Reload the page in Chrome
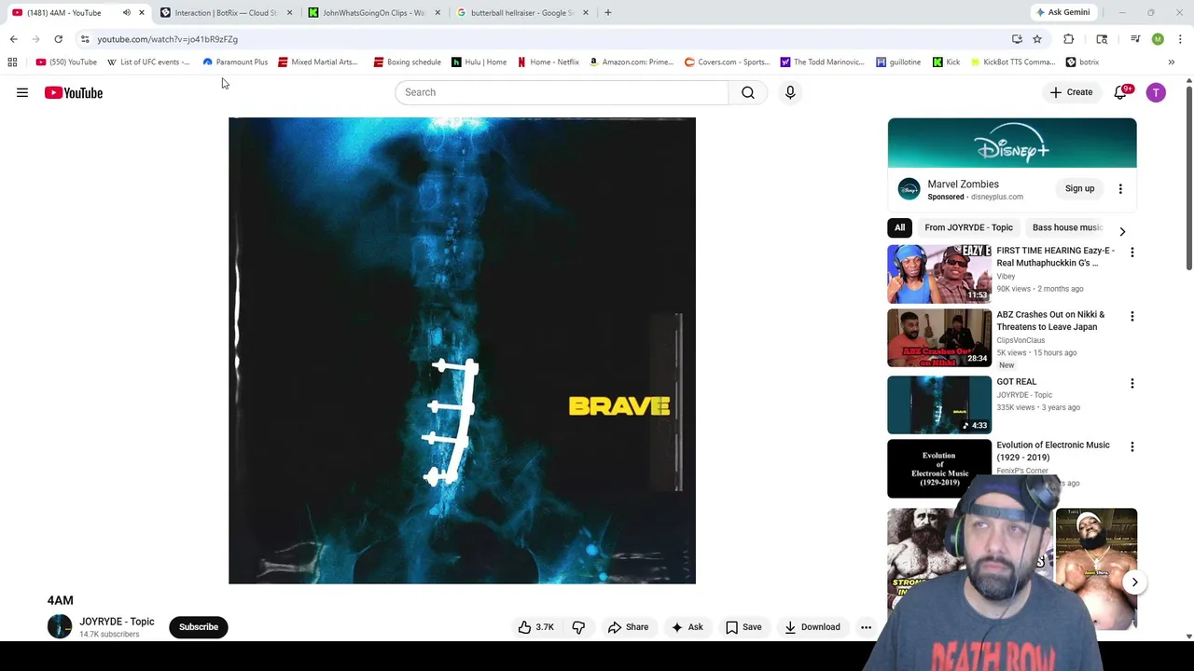Viewport: 1194px width, 671px height. (58, 39)
